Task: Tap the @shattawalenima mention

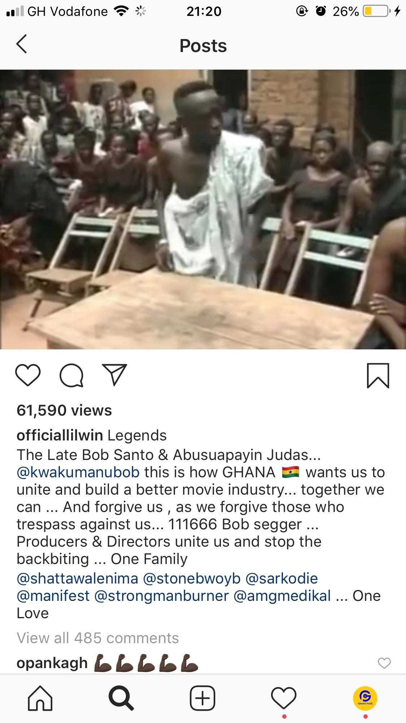Action: click(x=77, y=578)
